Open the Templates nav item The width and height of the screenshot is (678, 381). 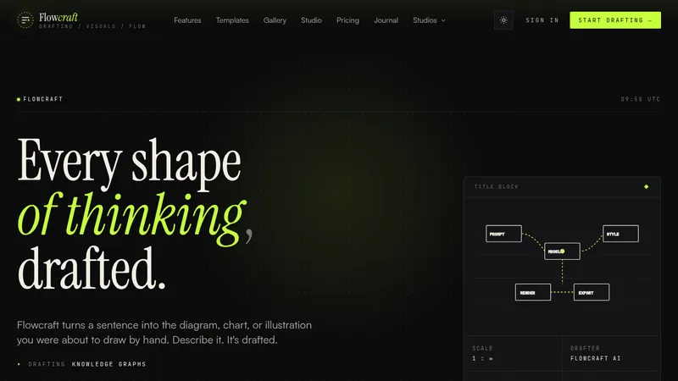click(x=232, y=20)
